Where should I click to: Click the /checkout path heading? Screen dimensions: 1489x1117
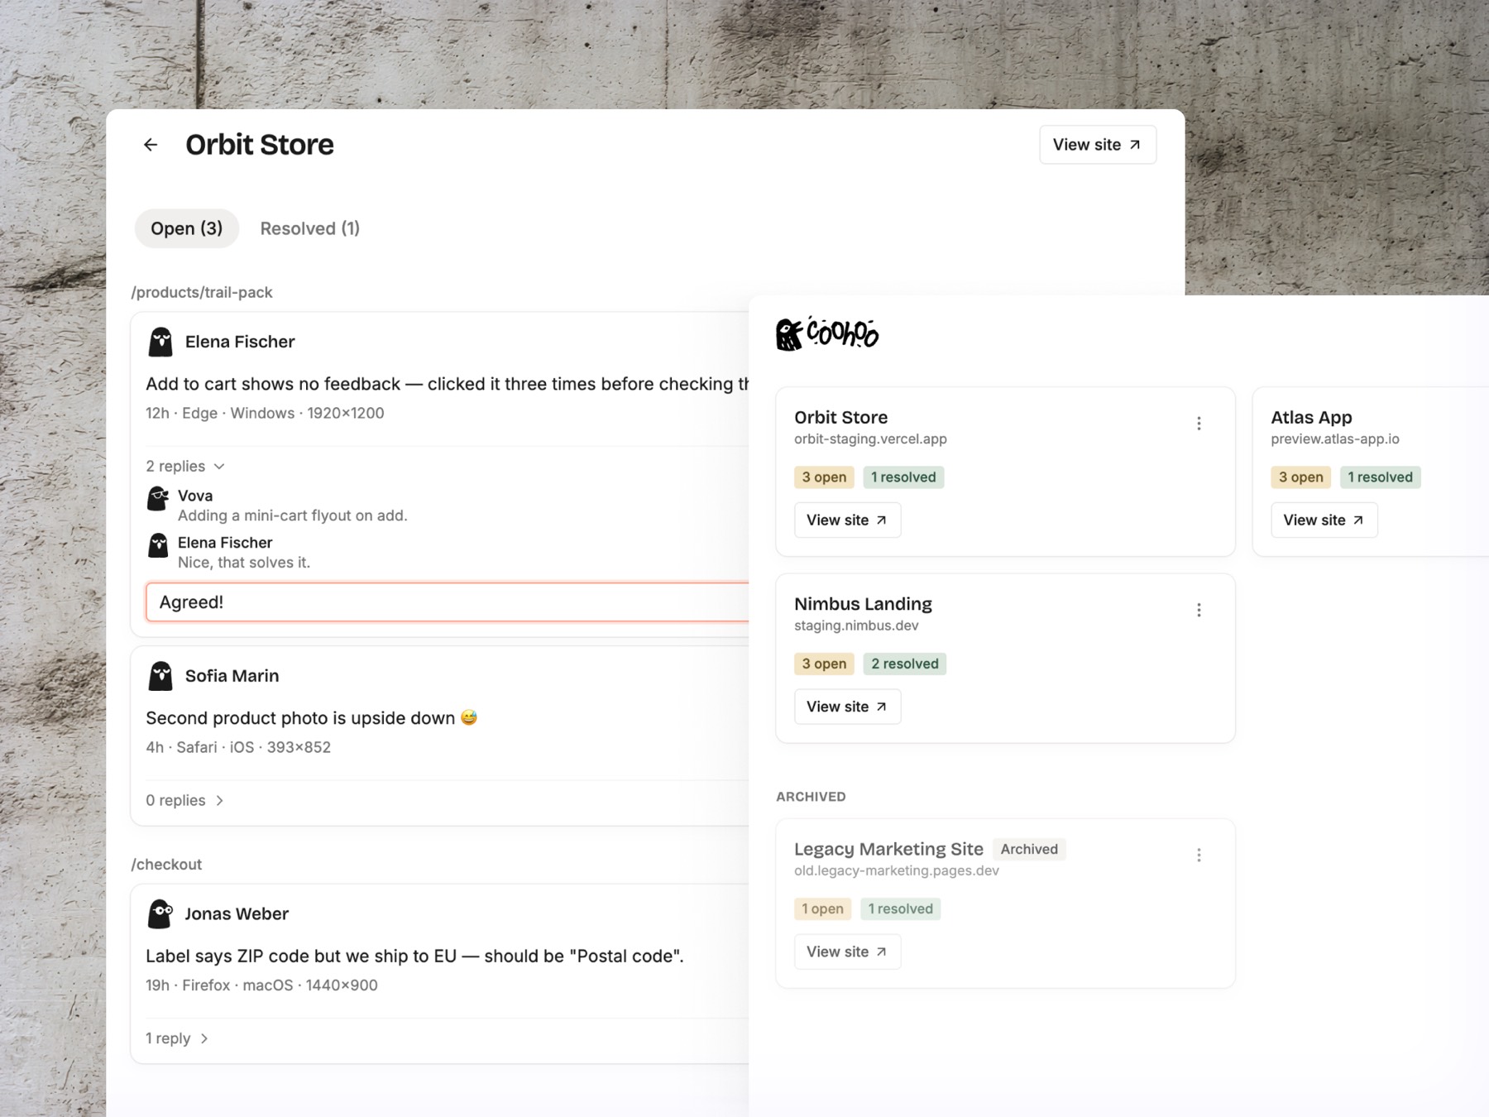point(166,865)
